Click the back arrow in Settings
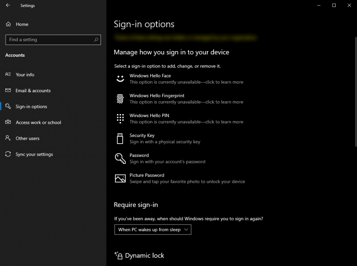357x266 pixels. pos(8,5)
